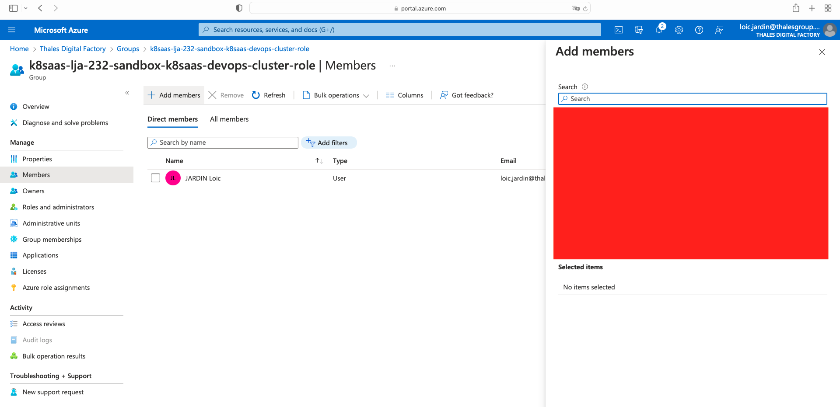
Task: Open Diagnose and solve problems
Action: [65, 123]
